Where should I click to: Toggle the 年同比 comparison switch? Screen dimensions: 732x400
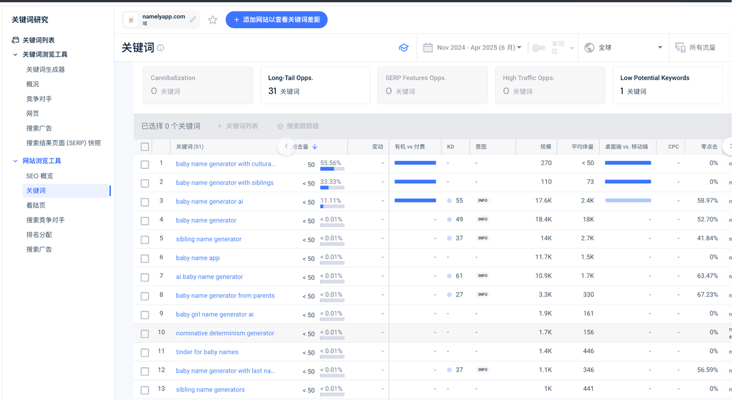[x=538, y=47]
